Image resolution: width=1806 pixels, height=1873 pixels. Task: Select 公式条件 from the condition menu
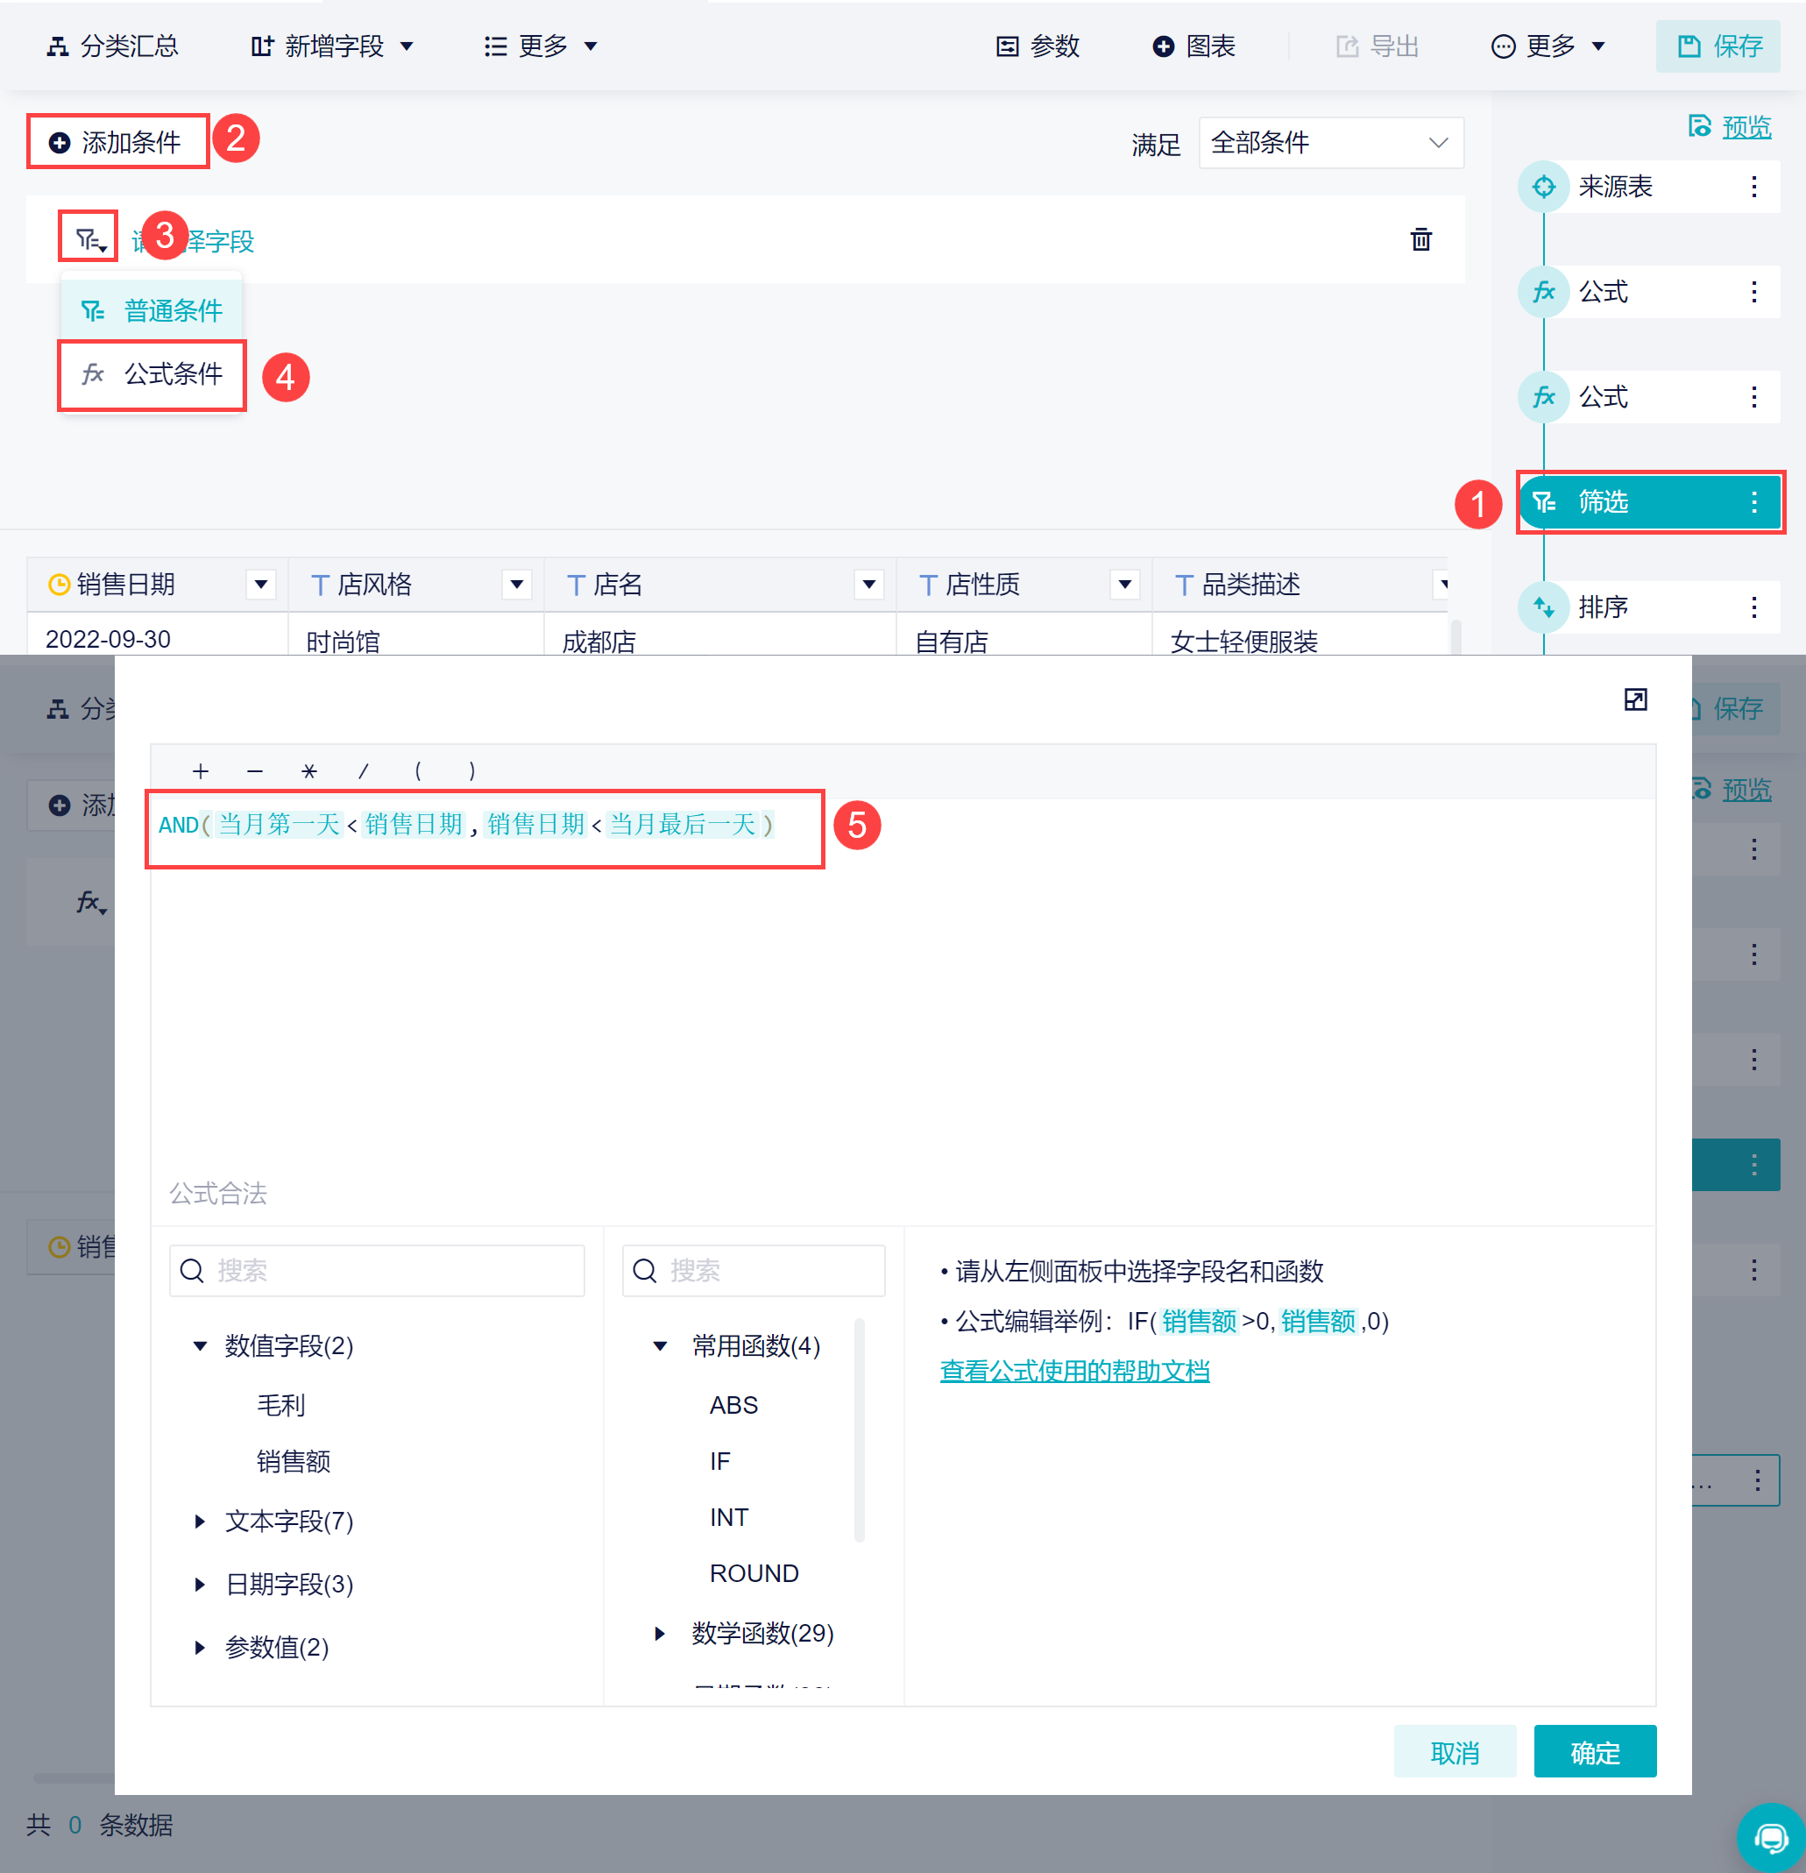[x=152, y=374]
